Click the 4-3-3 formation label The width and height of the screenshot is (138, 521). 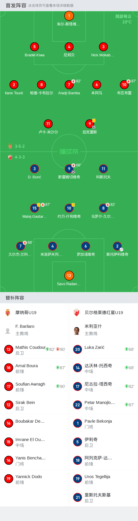20,157
